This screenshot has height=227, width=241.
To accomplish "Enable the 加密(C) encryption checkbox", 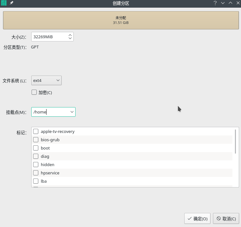I will 34,92.
